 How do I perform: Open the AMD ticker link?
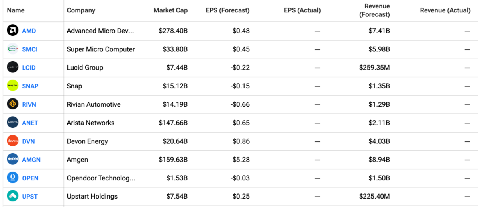coord(29,31)
